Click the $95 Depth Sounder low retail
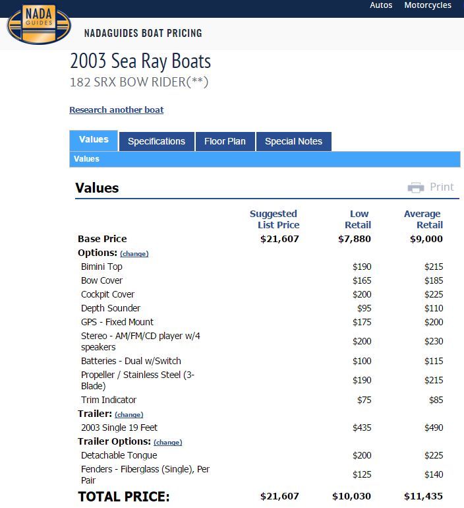 (364, 309)
